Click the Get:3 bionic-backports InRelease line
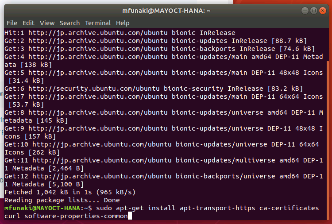 click(x=160, y=49)
